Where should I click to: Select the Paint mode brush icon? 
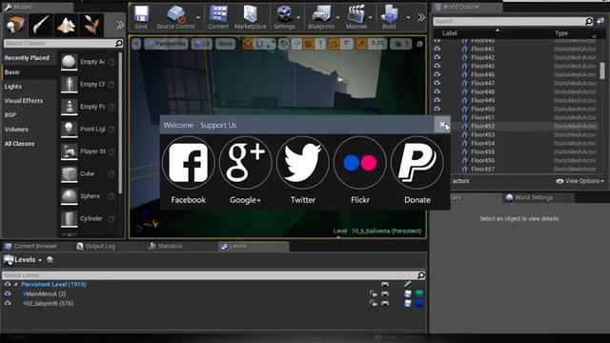(40, 25)
